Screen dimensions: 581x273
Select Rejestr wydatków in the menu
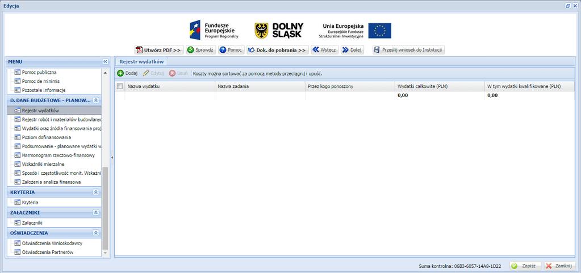click(54, 110)
